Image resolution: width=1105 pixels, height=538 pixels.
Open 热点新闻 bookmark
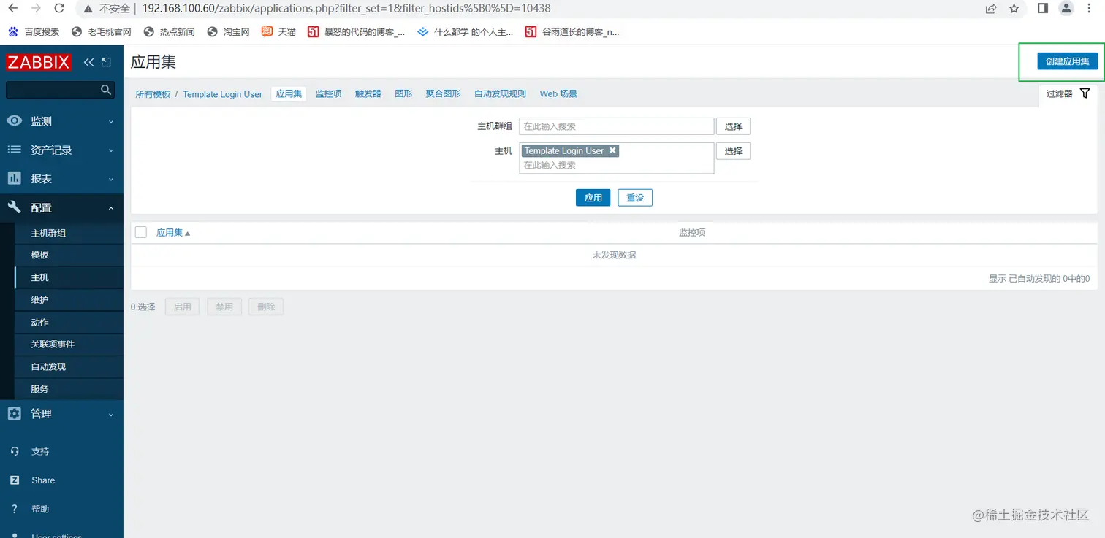[x=169, y=32]
